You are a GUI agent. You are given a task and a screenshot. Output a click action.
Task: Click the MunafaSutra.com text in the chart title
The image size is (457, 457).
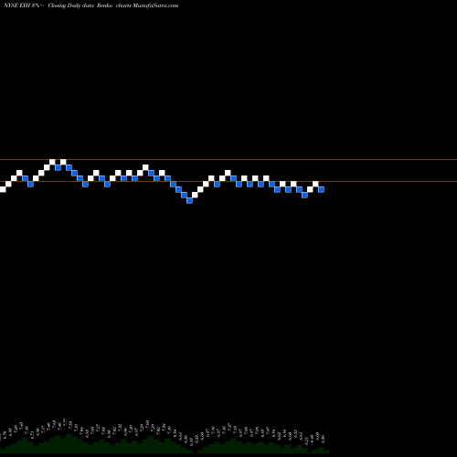click(x=155, y=5)
